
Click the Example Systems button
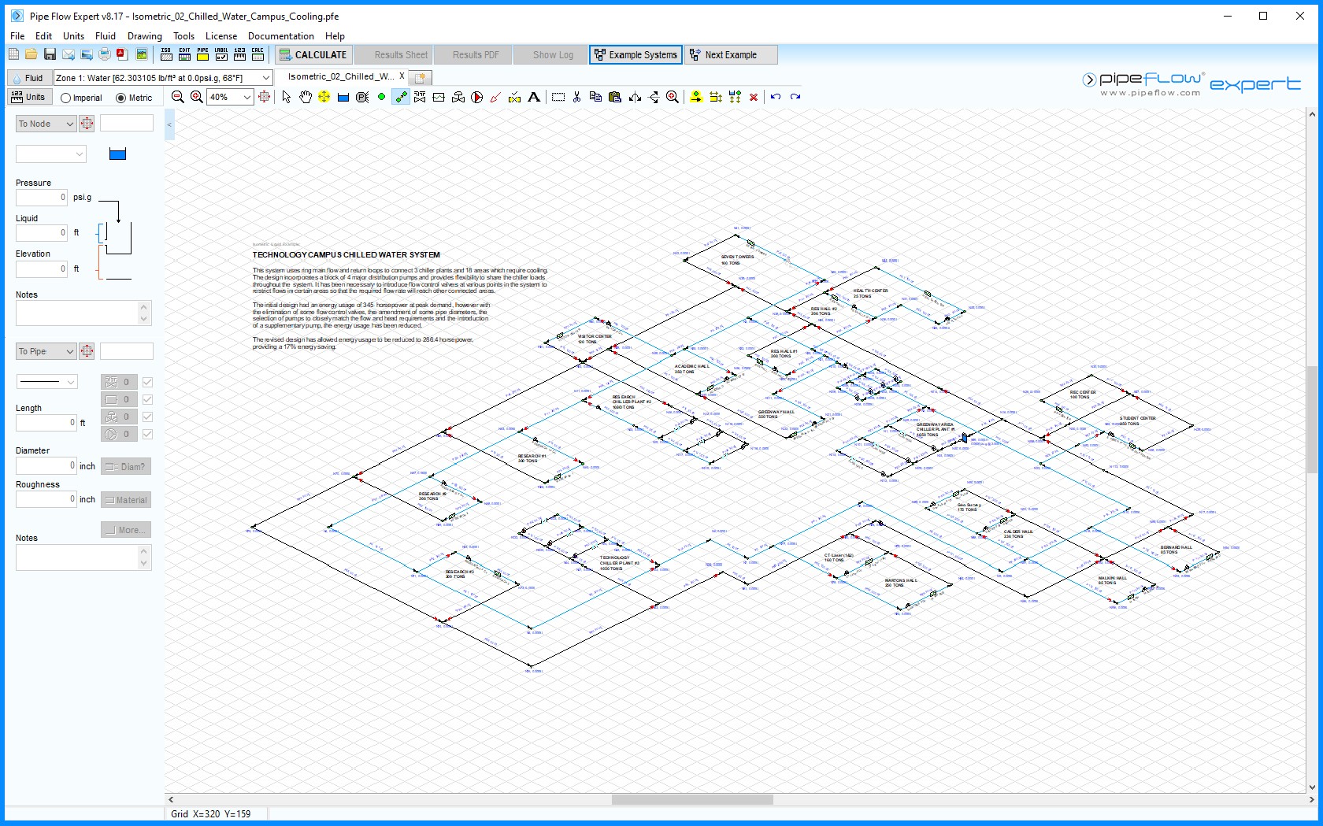[x=636, y=54]
